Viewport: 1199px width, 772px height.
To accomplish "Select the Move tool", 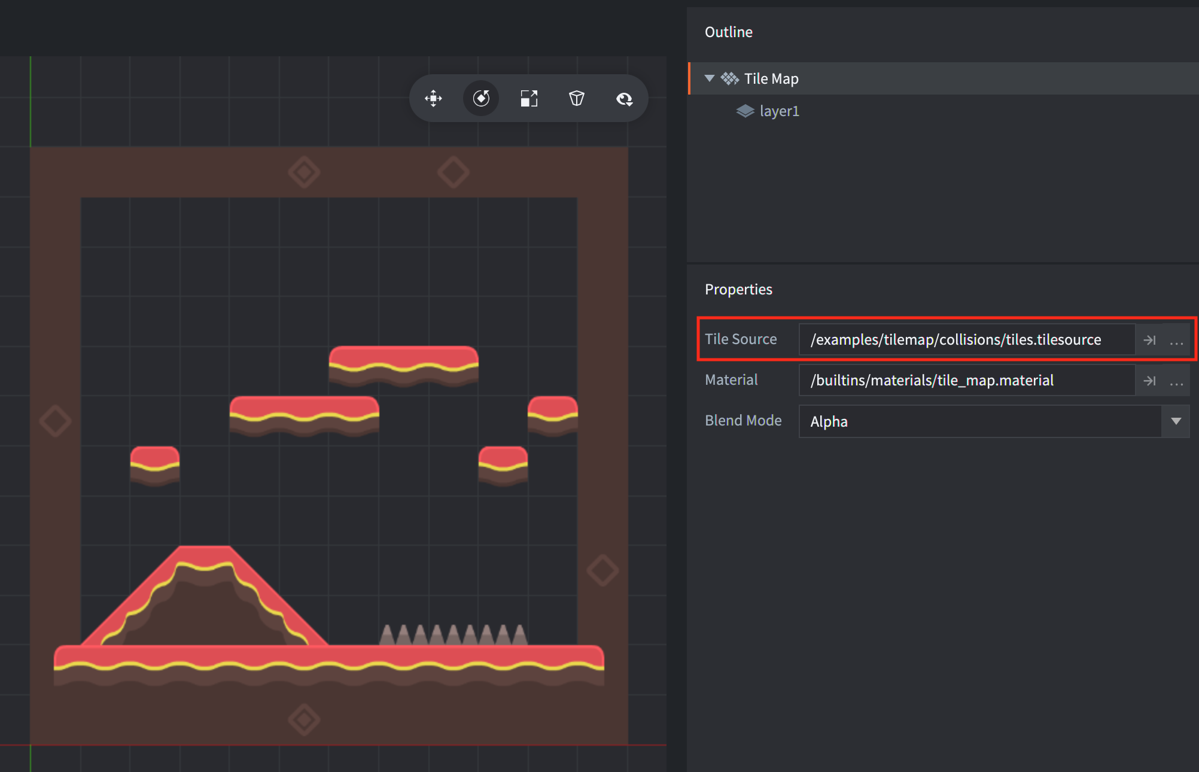I will 433,98.
